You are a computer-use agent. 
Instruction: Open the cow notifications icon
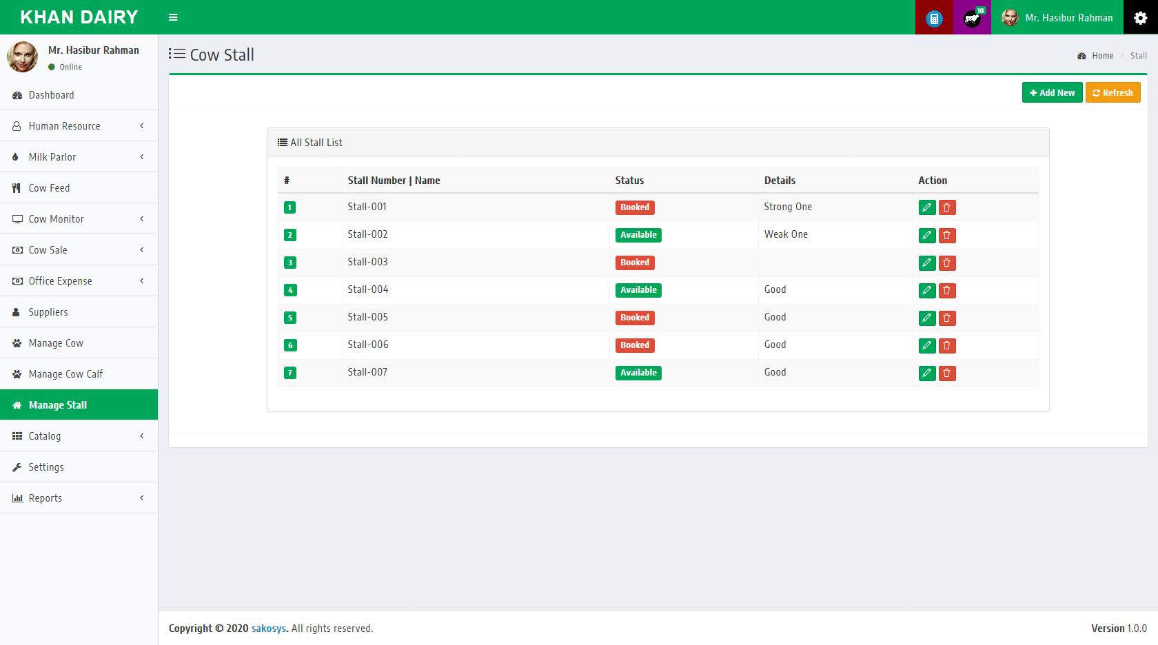[x=972, y=18]
